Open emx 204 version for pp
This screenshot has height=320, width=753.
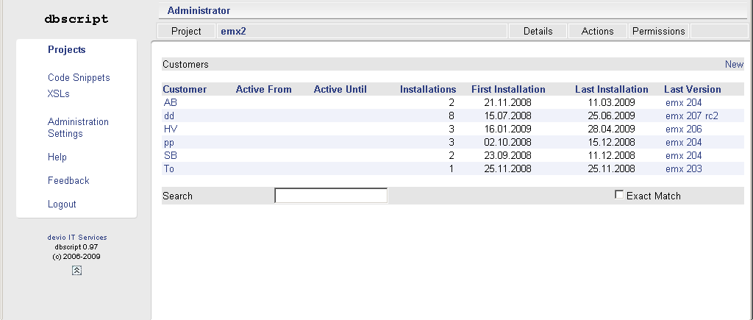683,143
